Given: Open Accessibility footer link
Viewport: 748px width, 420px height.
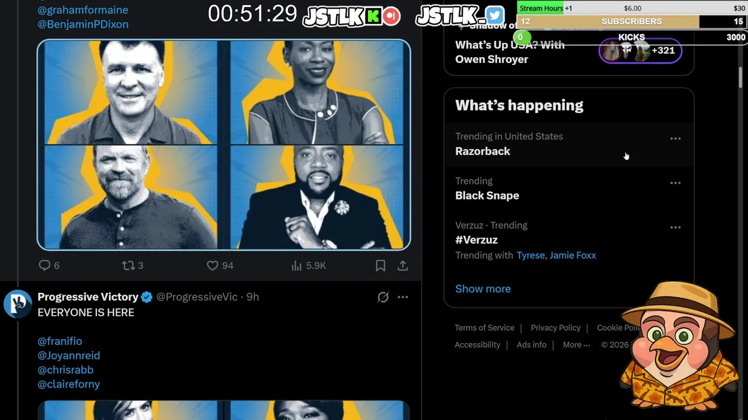Looking at the screenshot, I should pyautogui.click(x=477, y=345).
